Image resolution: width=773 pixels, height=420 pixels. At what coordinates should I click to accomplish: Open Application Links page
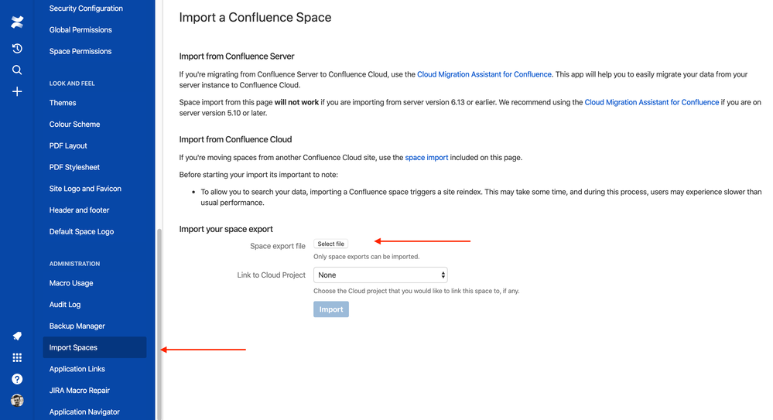click(77, 369)
